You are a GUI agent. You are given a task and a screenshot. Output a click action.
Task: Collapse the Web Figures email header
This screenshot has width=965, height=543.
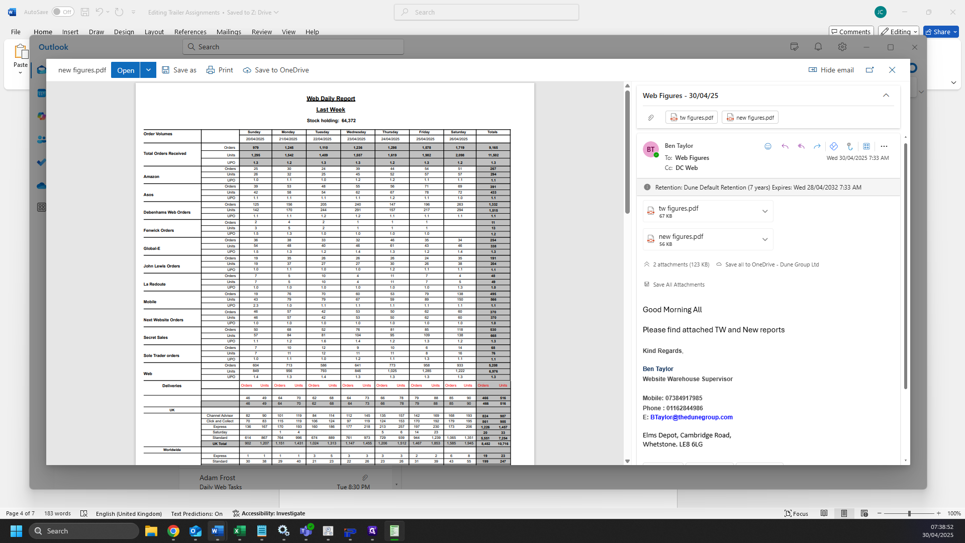tap(886, 96)
